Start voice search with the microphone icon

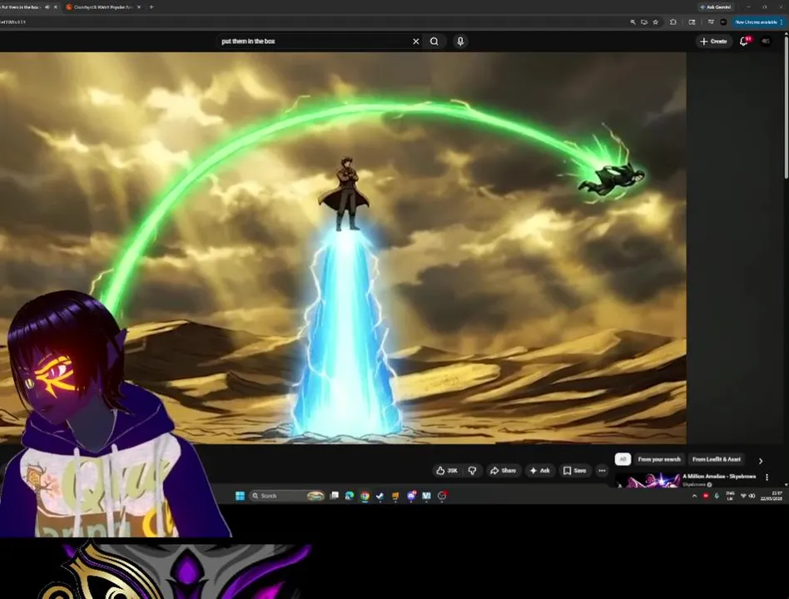460,42
